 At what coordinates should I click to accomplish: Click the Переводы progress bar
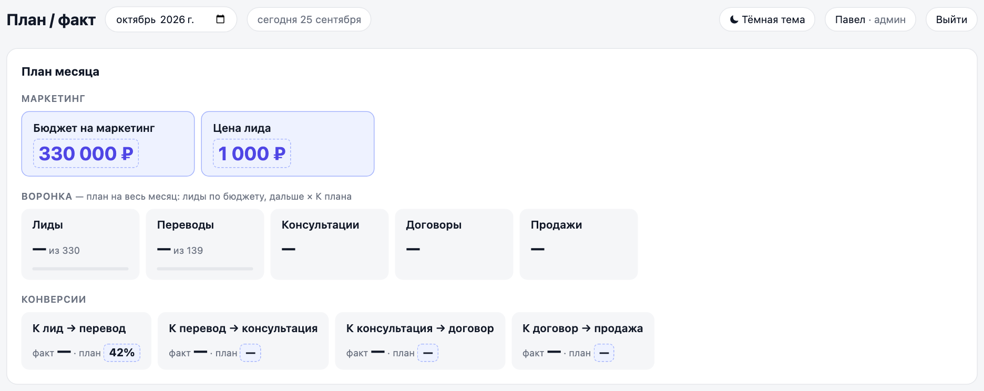pos(205,269)
